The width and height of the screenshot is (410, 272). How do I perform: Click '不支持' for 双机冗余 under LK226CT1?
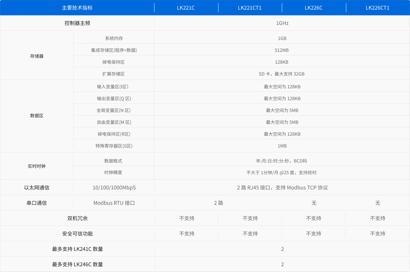click(378, 218)
